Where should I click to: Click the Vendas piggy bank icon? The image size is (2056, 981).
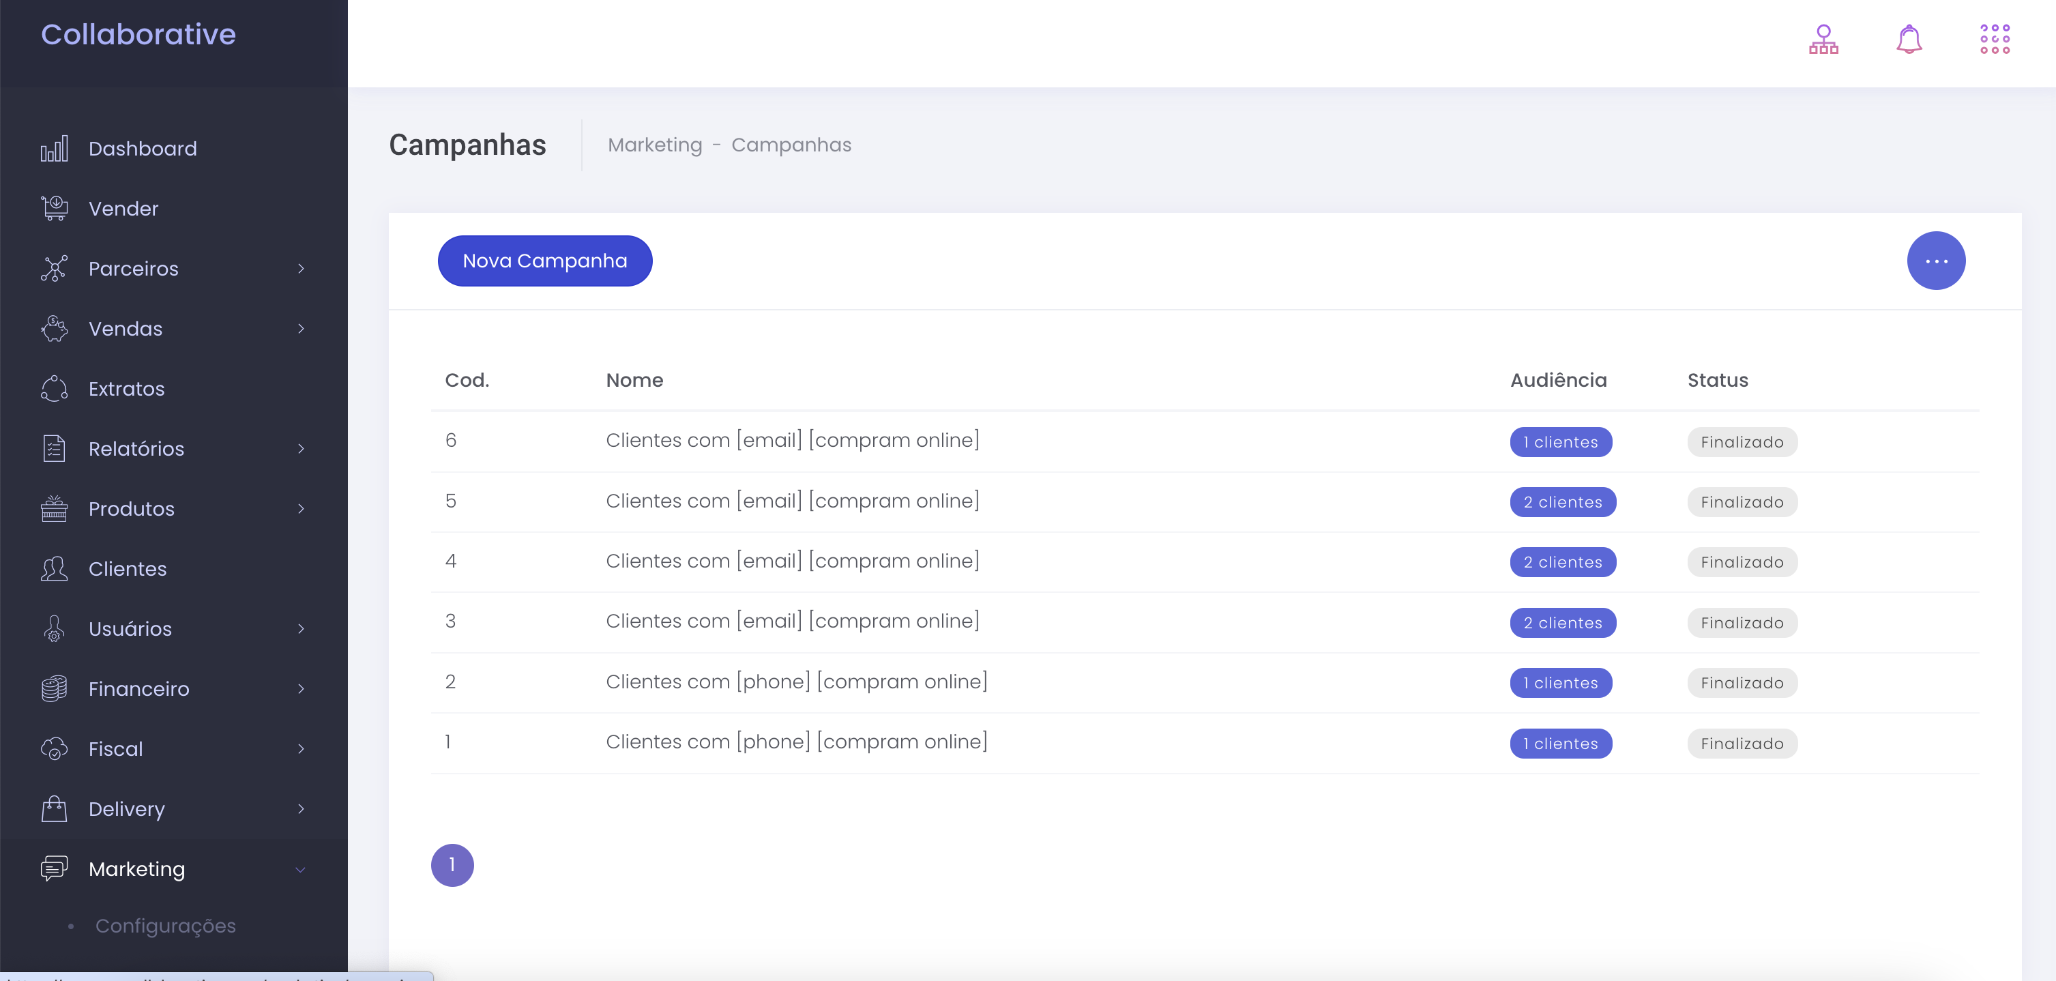[x=55, y=328]
